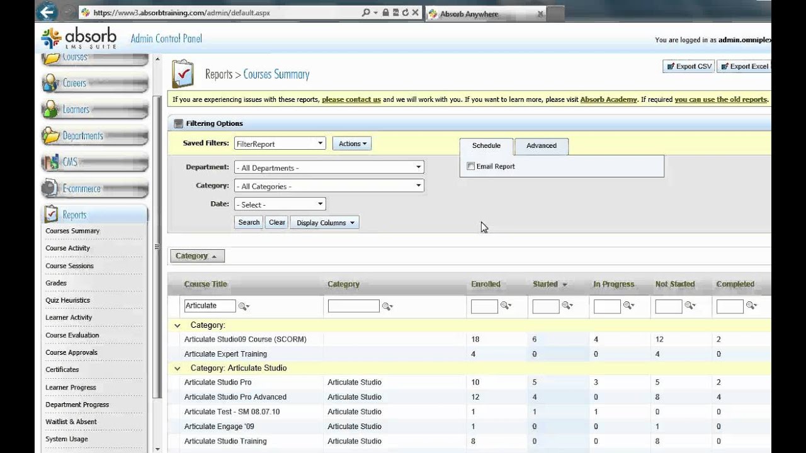
Task: Open Learner Activity report in sidebar
Action: (x=69, y=317)
